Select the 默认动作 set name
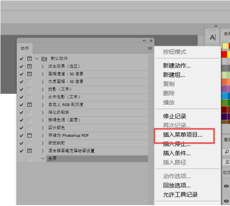This screenshot has height=206, width=230. tap(59, 59)
